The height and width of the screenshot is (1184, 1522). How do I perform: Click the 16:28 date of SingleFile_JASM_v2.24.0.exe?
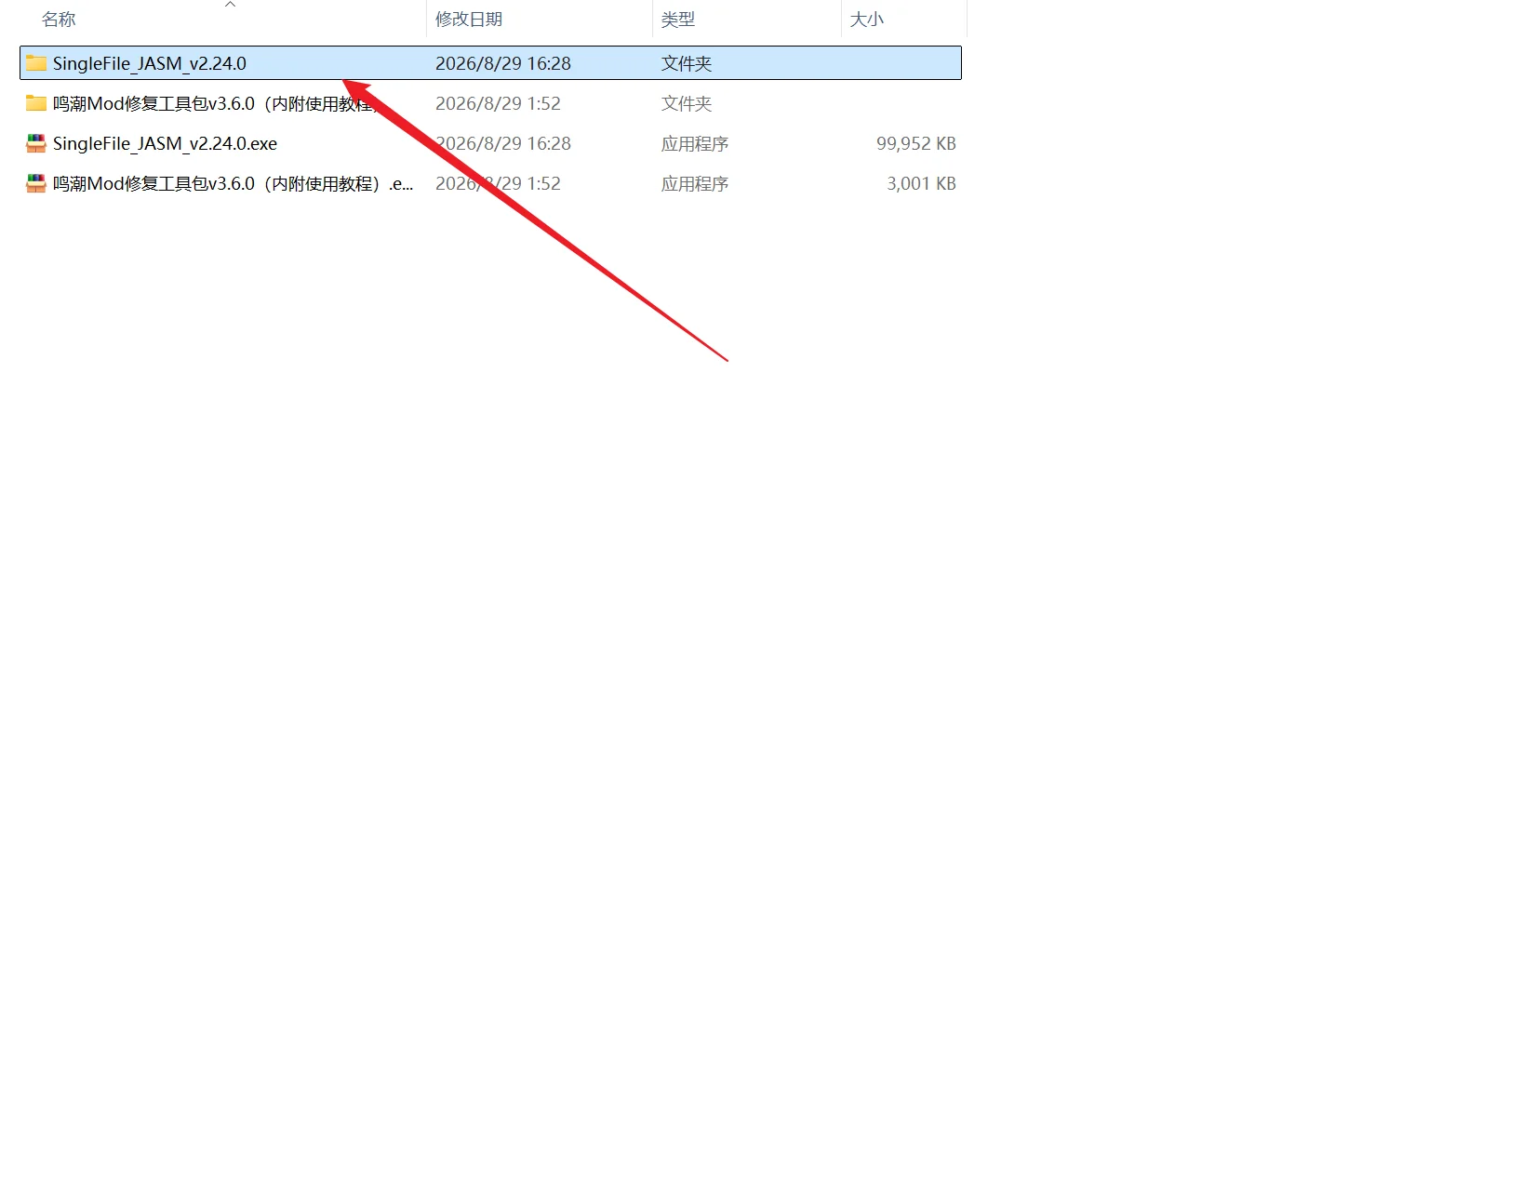503,143
